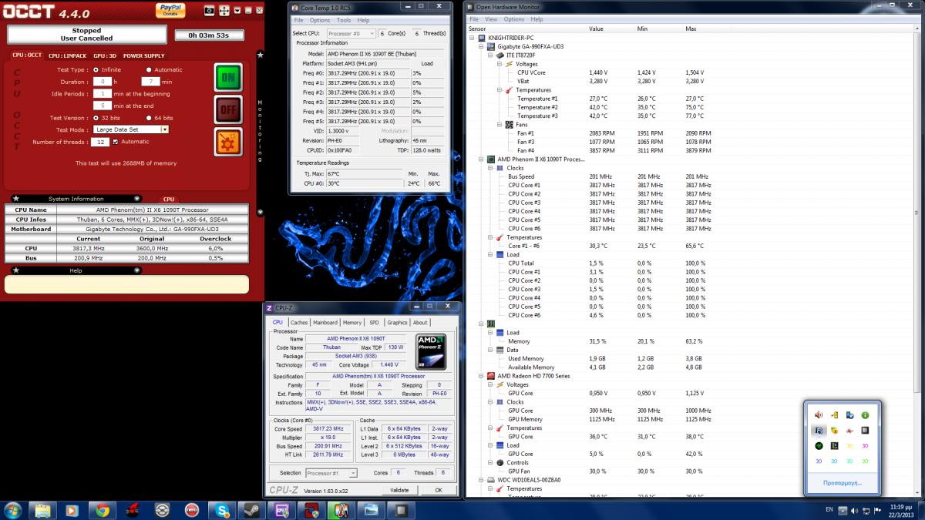Open the Graphics tab in CPU-Z
Screen dimensions: 925x520
click(x=397, y=323)
